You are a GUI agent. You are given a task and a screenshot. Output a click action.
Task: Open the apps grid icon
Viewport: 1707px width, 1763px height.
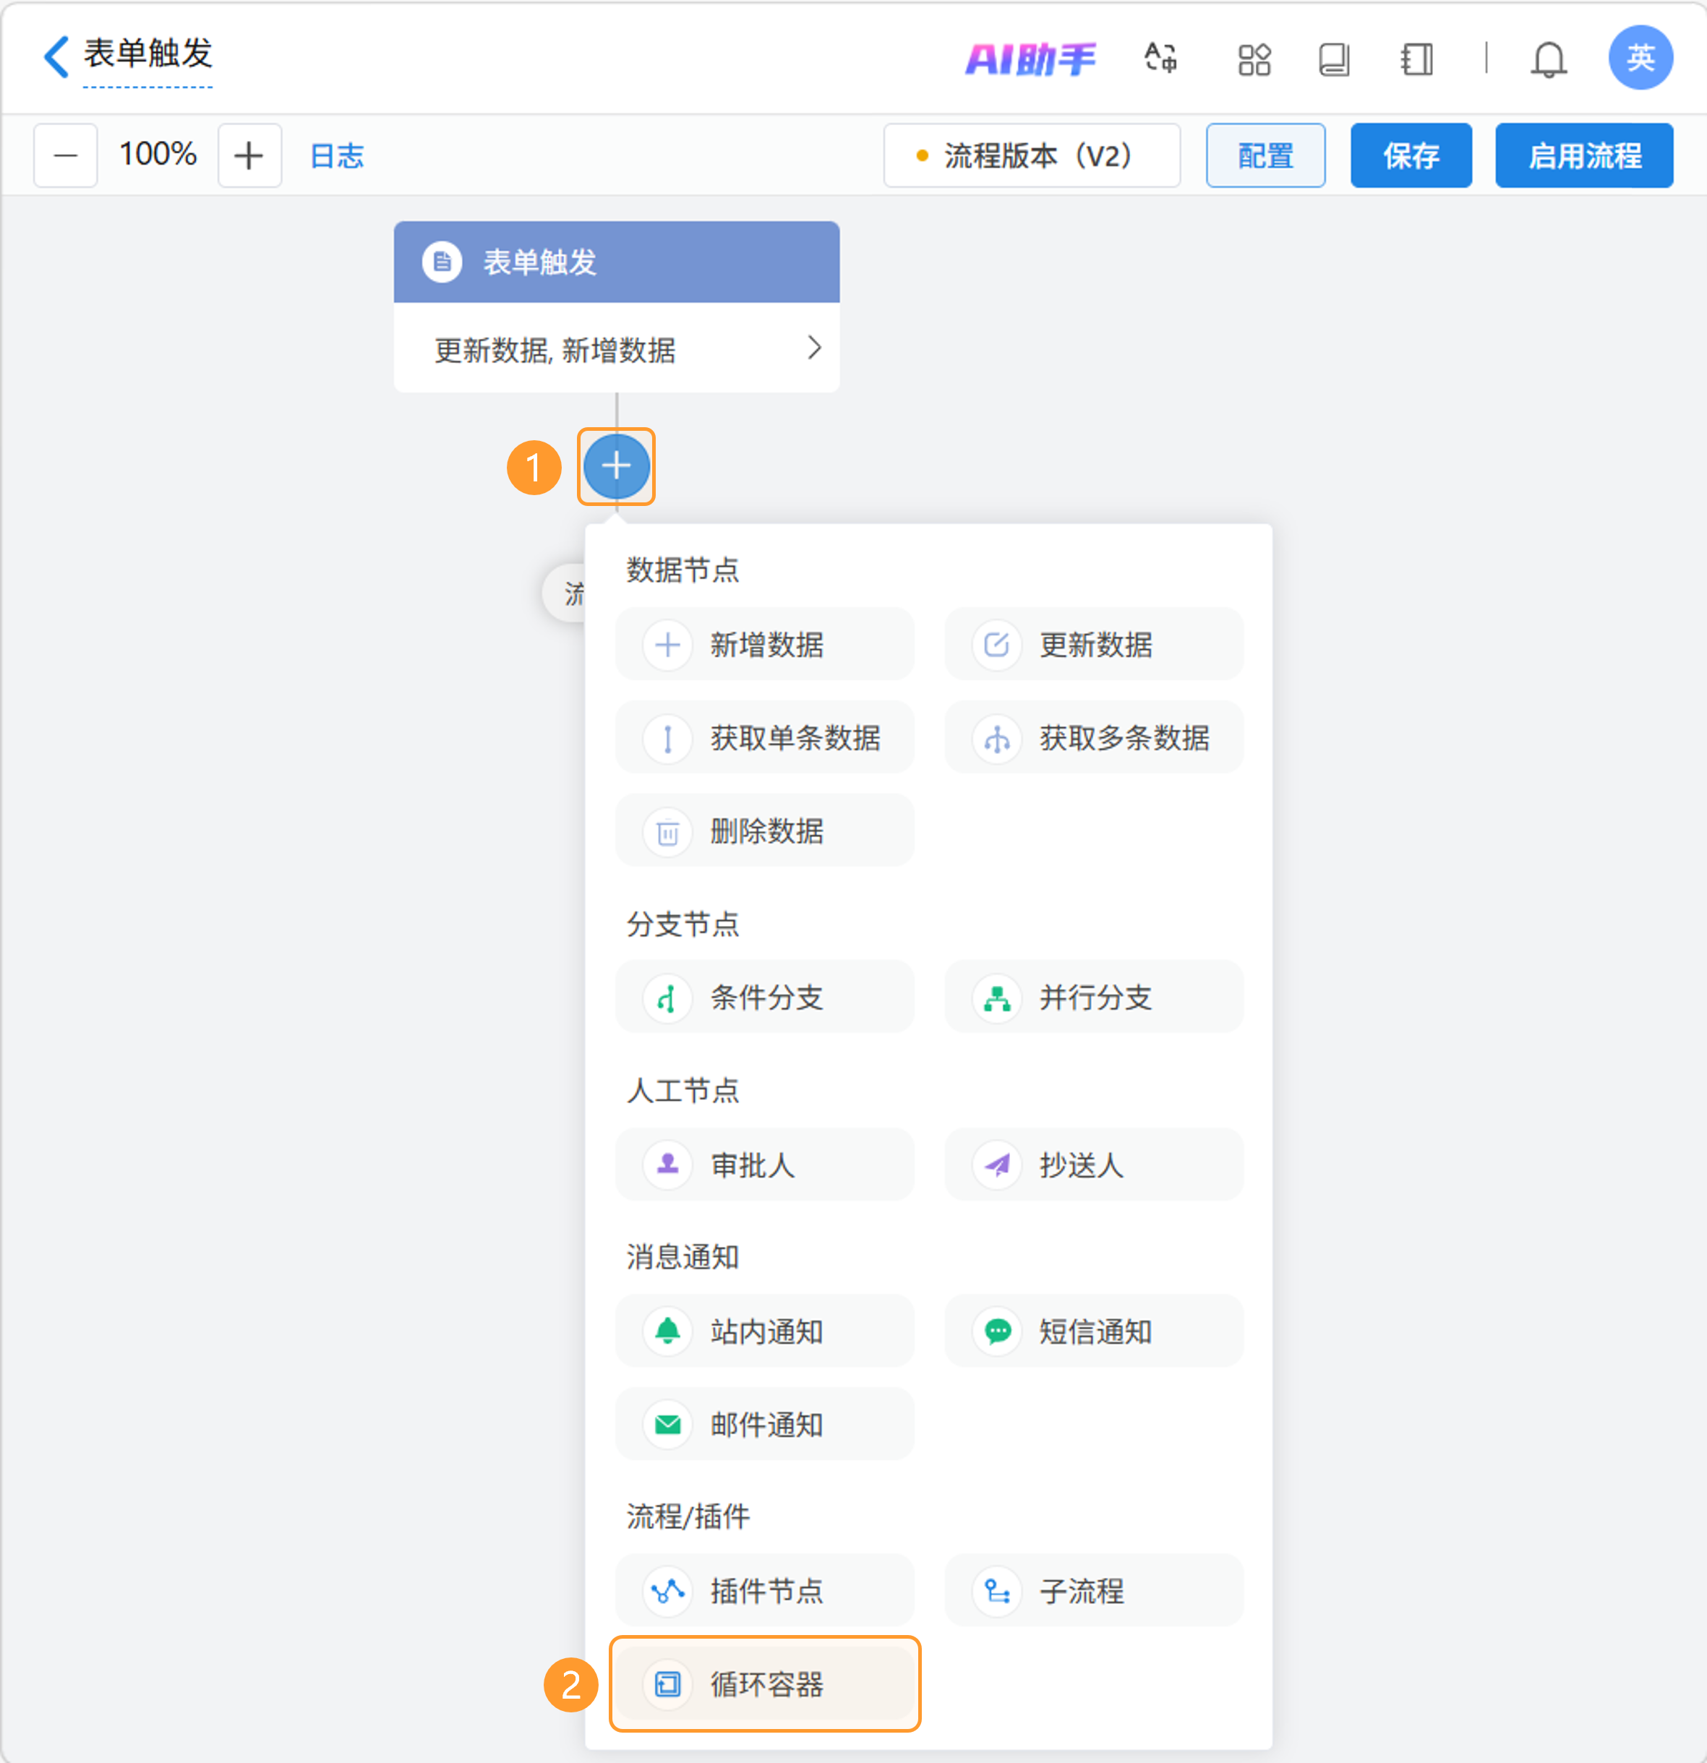pyautogui.click(x=1254, y=59)
